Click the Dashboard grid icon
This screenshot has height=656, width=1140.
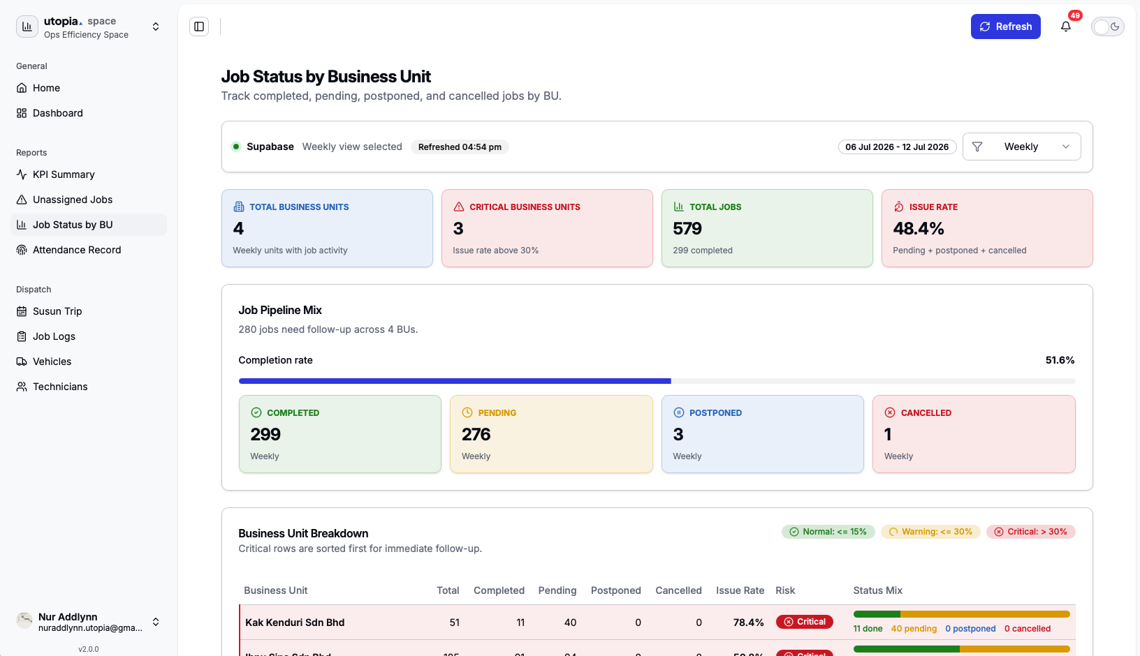point(22,113)
